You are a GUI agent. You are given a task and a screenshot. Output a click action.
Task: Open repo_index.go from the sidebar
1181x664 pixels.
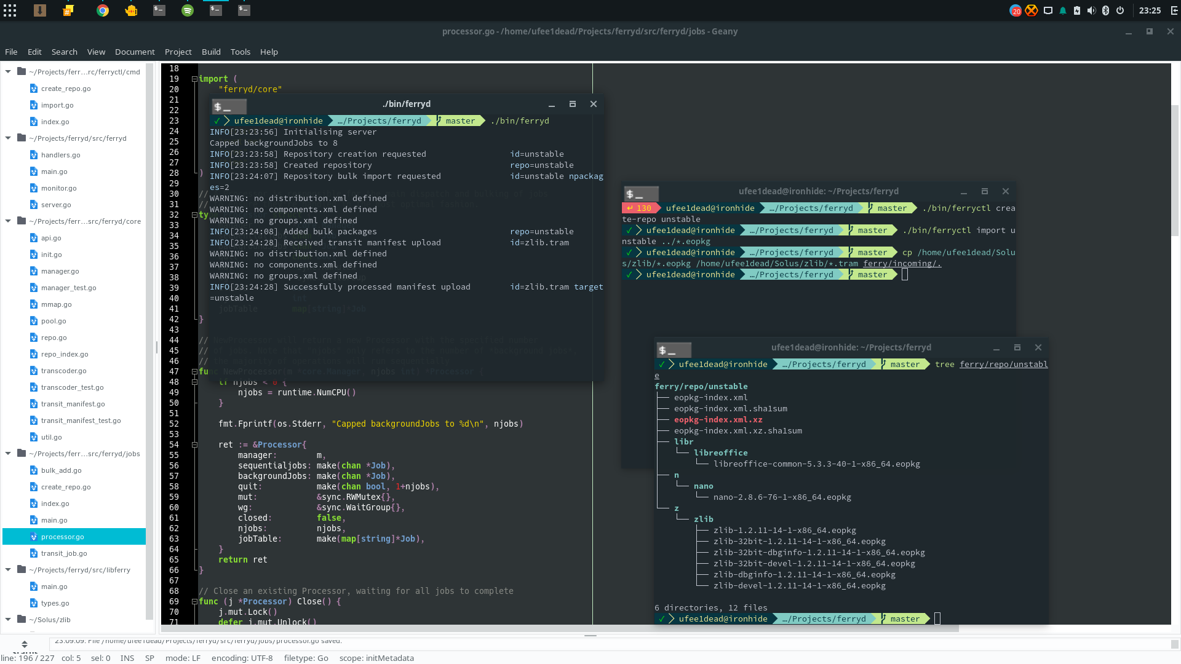(65, 354)
